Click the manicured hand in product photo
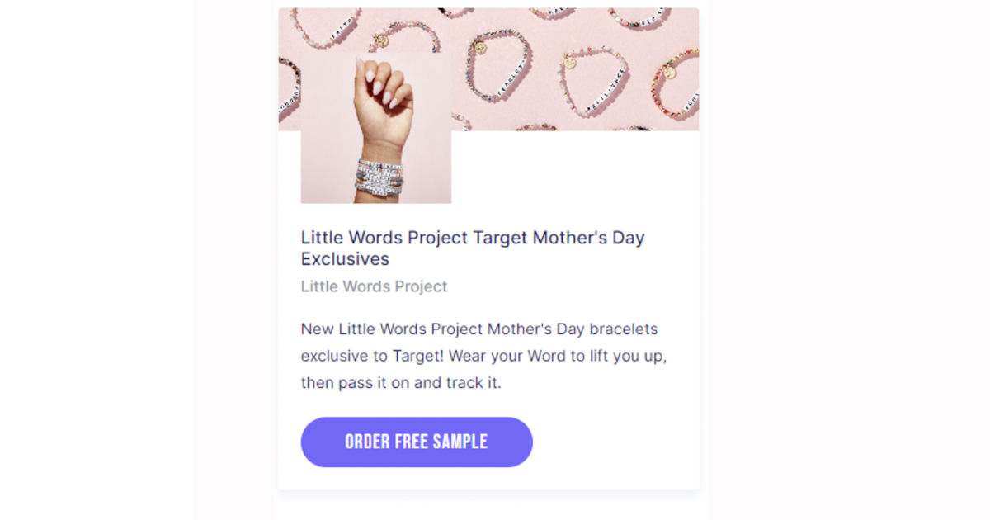 click(382, 97)
